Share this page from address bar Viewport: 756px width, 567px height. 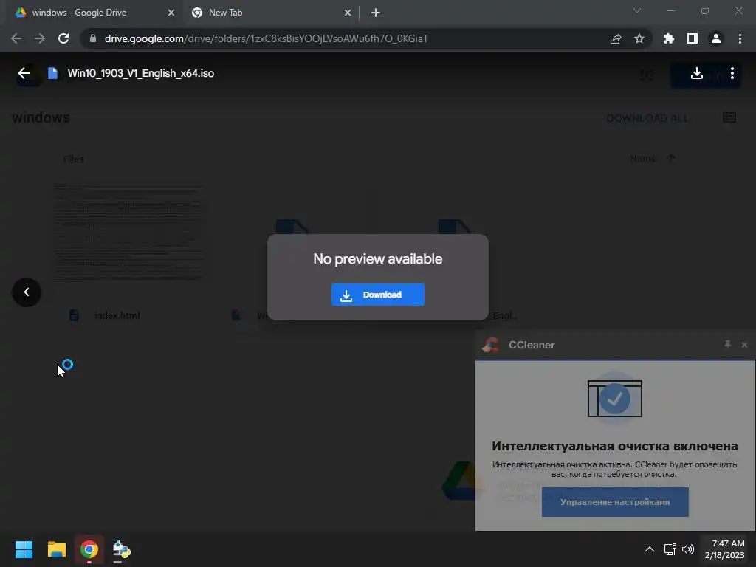(615, 38)
